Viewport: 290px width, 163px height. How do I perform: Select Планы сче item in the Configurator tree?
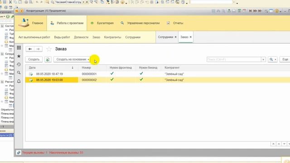pyautogui.click(x=7, y=118)
